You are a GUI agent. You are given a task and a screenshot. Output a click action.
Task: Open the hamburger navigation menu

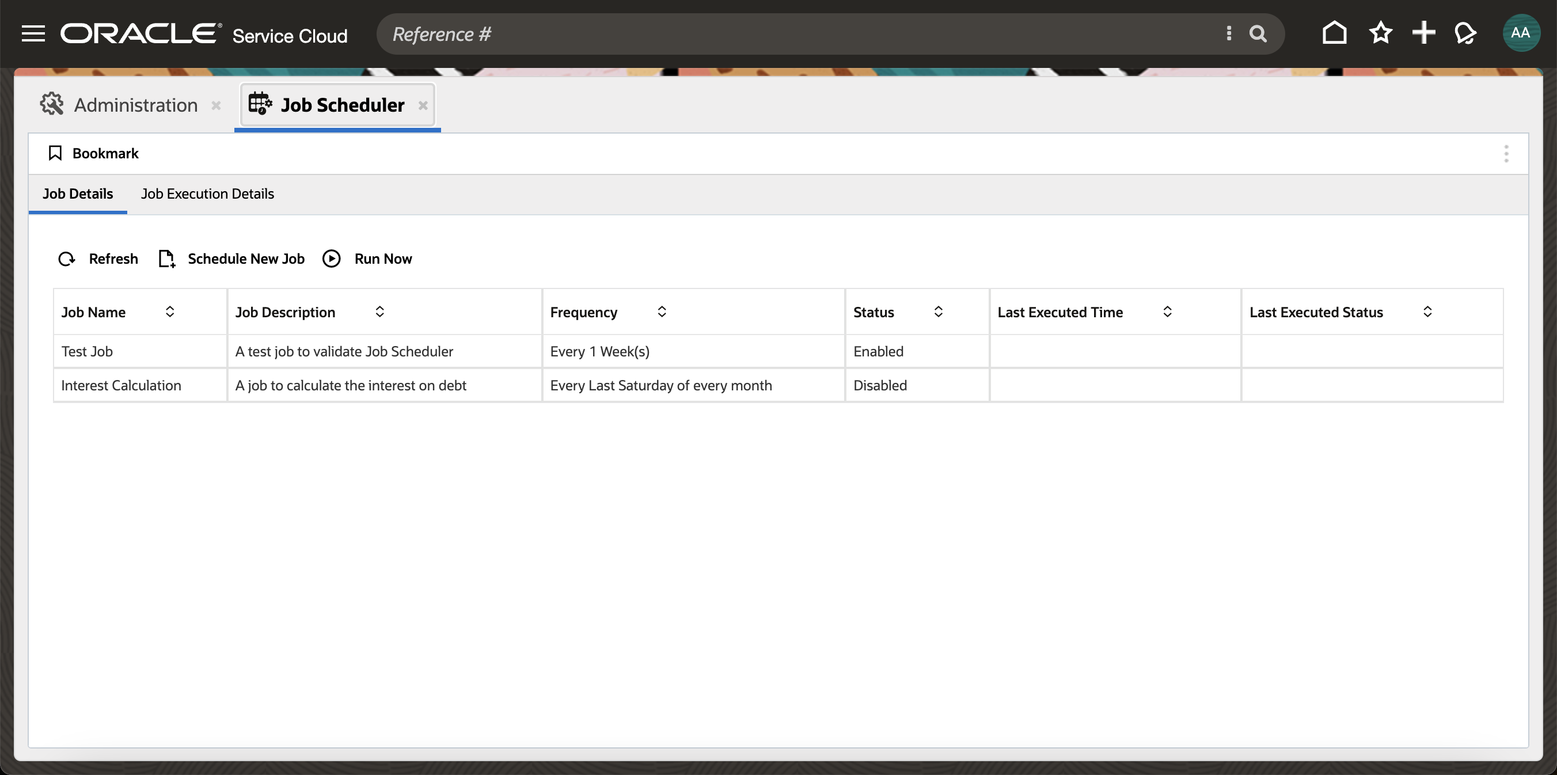coord(33,34)
